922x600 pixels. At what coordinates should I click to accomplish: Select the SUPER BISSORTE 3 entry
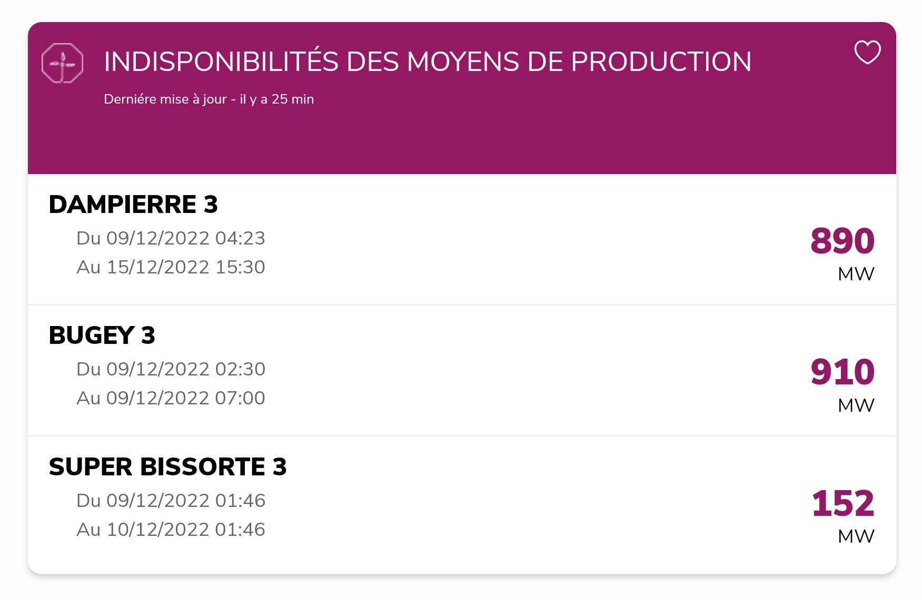pos(462,505)
